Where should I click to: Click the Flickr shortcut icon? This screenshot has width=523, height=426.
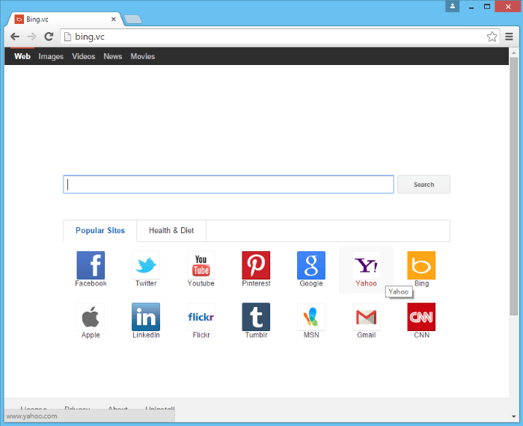[x=201, y=317]
